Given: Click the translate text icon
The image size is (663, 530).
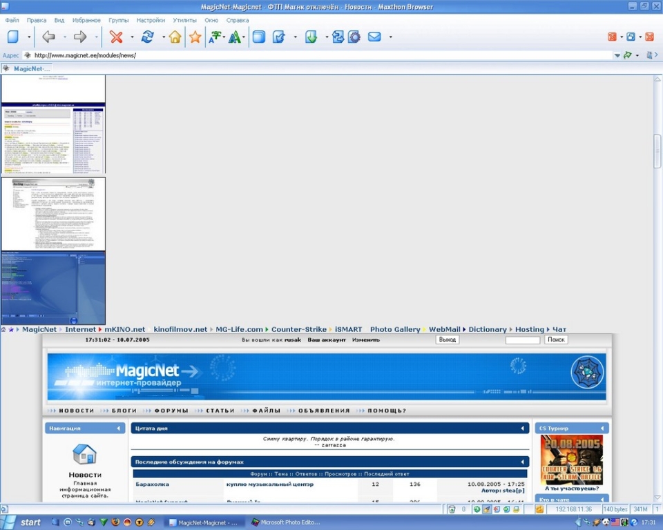Looking at the screenshot, I should click(x=215, y=37).
